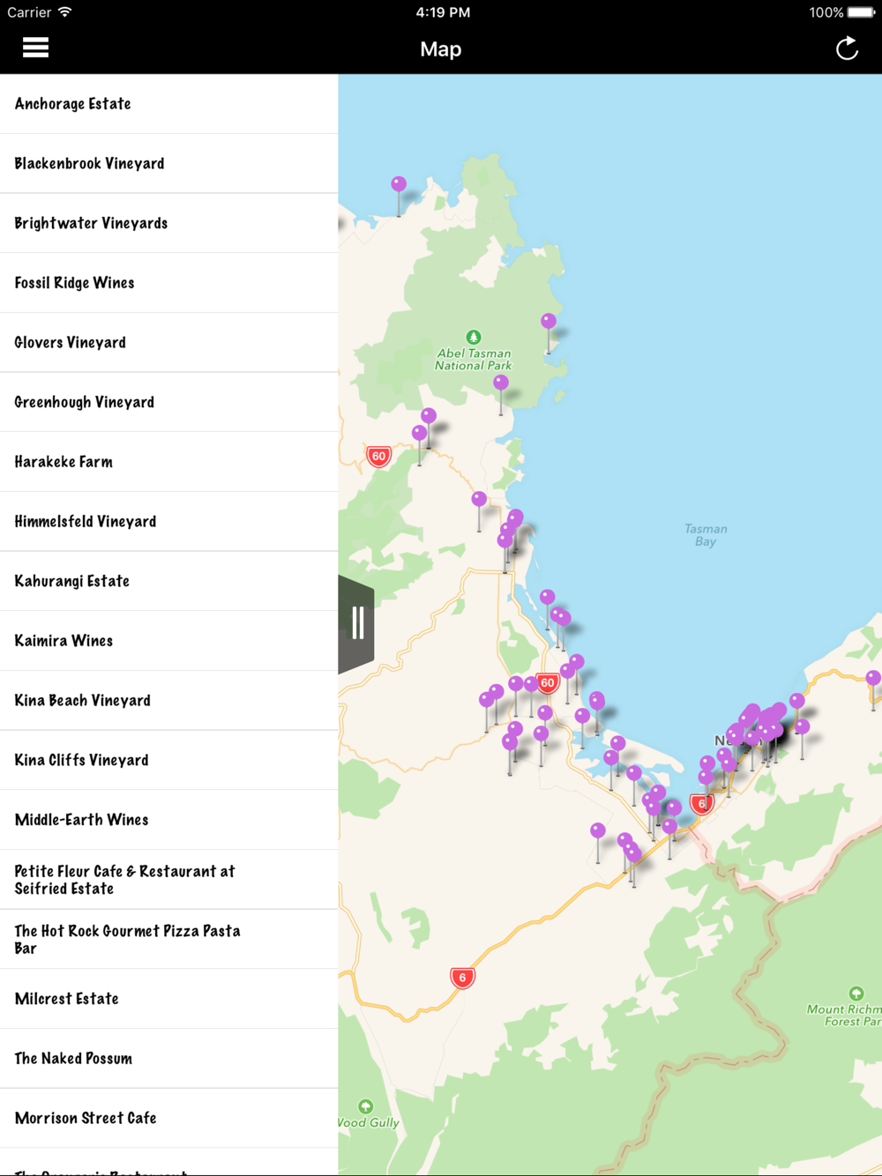Tap the Carrier label in status bar
Viewport: 882px width, 1176px height.
(x=29, y=12)
